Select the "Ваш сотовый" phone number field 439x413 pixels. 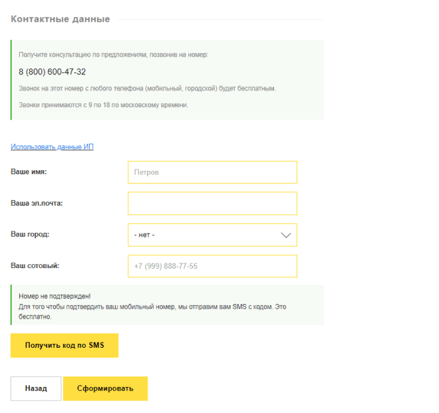click(x=212, y=266)
